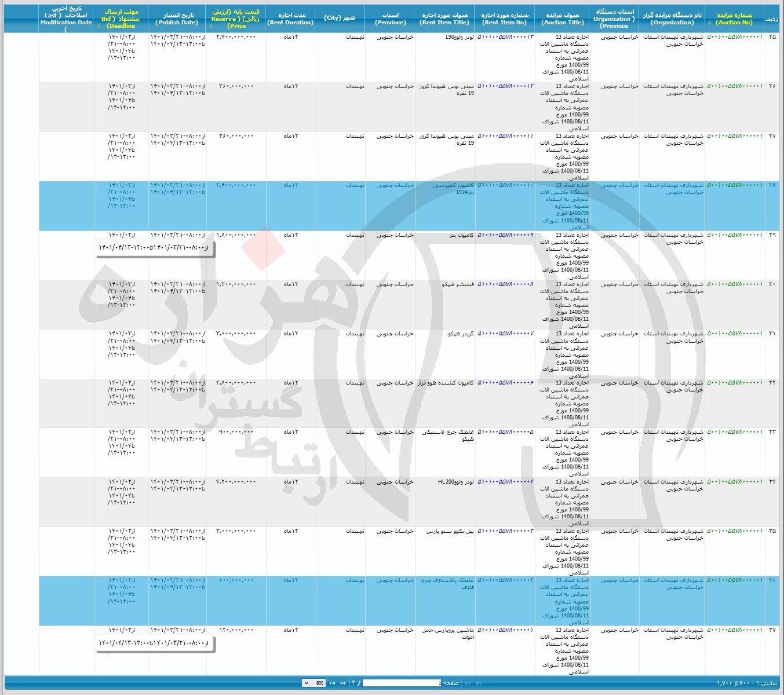Viewport: 784px width, 695px height.
Task: Click the Last Modification Date column header
Action: [66, 19]
